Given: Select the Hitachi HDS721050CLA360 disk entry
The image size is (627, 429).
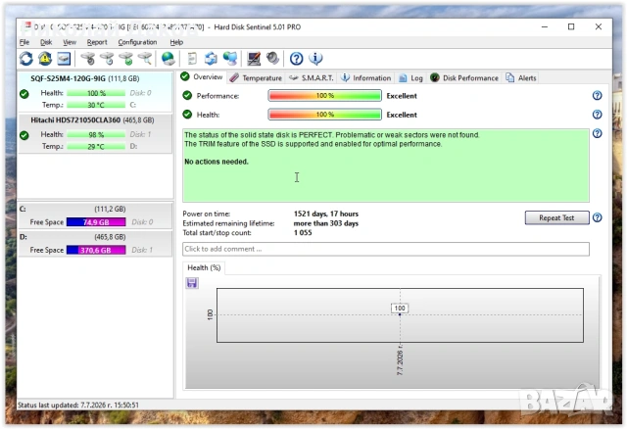Looking at the screenshot, I should [96, 133].
